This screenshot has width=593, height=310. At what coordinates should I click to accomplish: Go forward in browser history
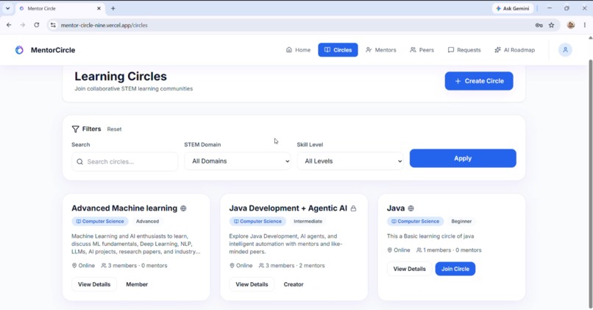coord(23,25)
